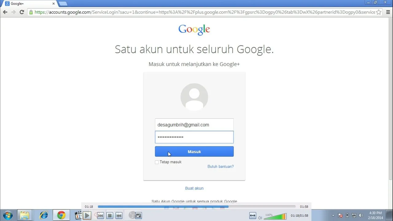Click the heading 'Satu akun untuk seluruh Google.'

(x=194, y=49)
